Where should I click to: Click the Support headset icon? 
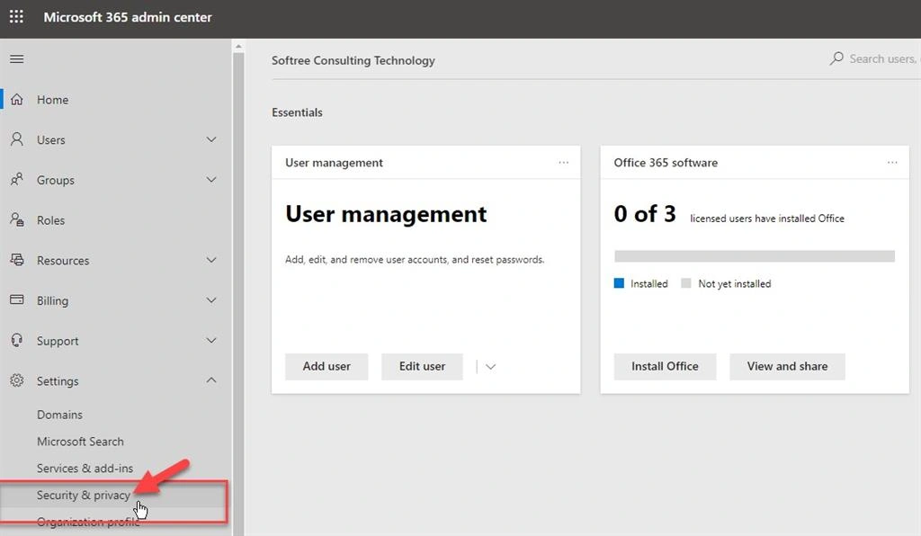[x=17, y=340]
